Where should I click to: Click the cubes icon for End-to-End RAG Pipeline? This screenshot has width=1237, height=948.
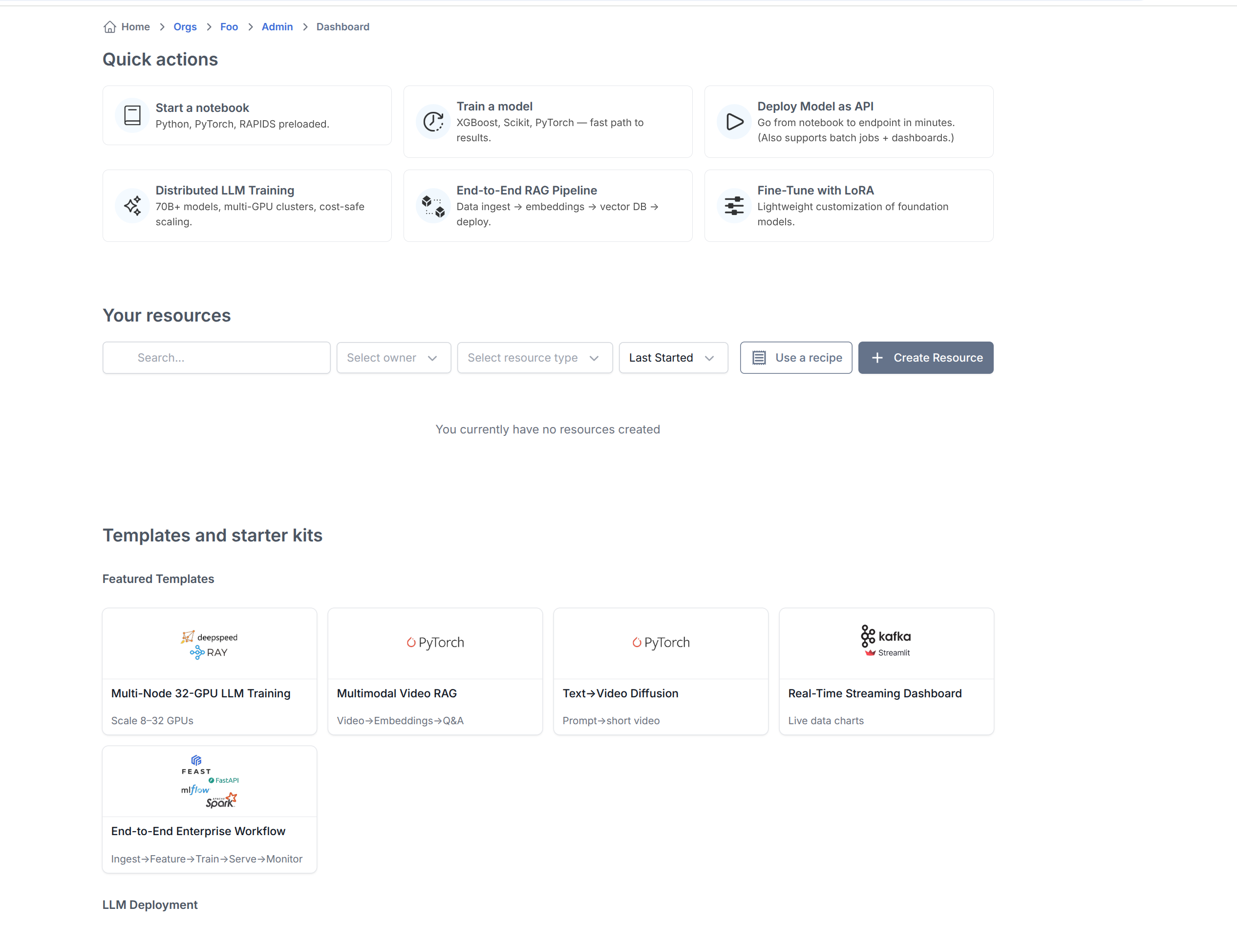point(433,206)
